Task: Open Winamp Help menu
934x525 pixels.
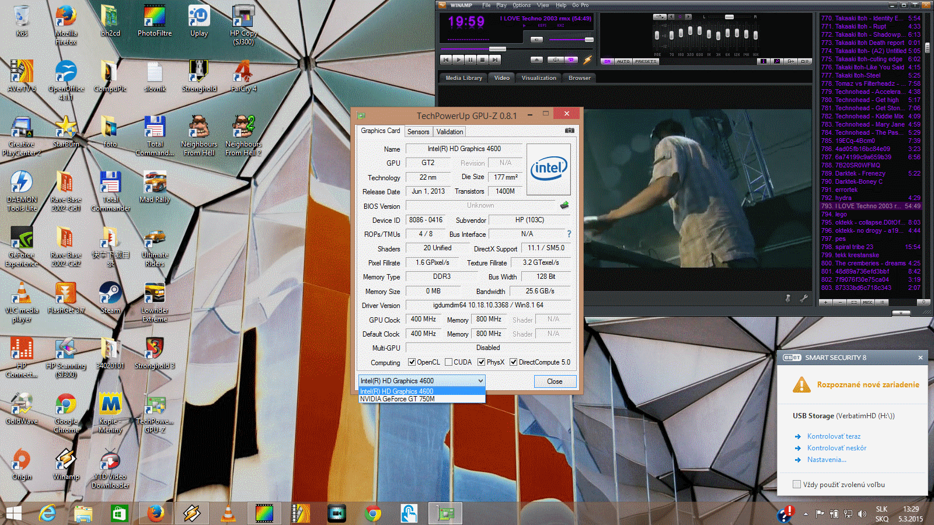Action: pyautogui.click(x=561, y=5)
